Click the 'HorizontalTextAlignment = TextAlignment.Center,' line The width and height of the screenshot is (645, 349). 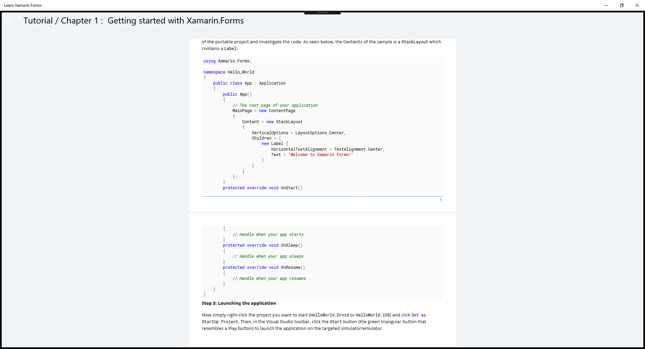point(328,149)
